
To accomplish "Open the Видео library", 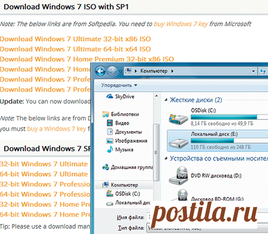I will click(122, 123).
